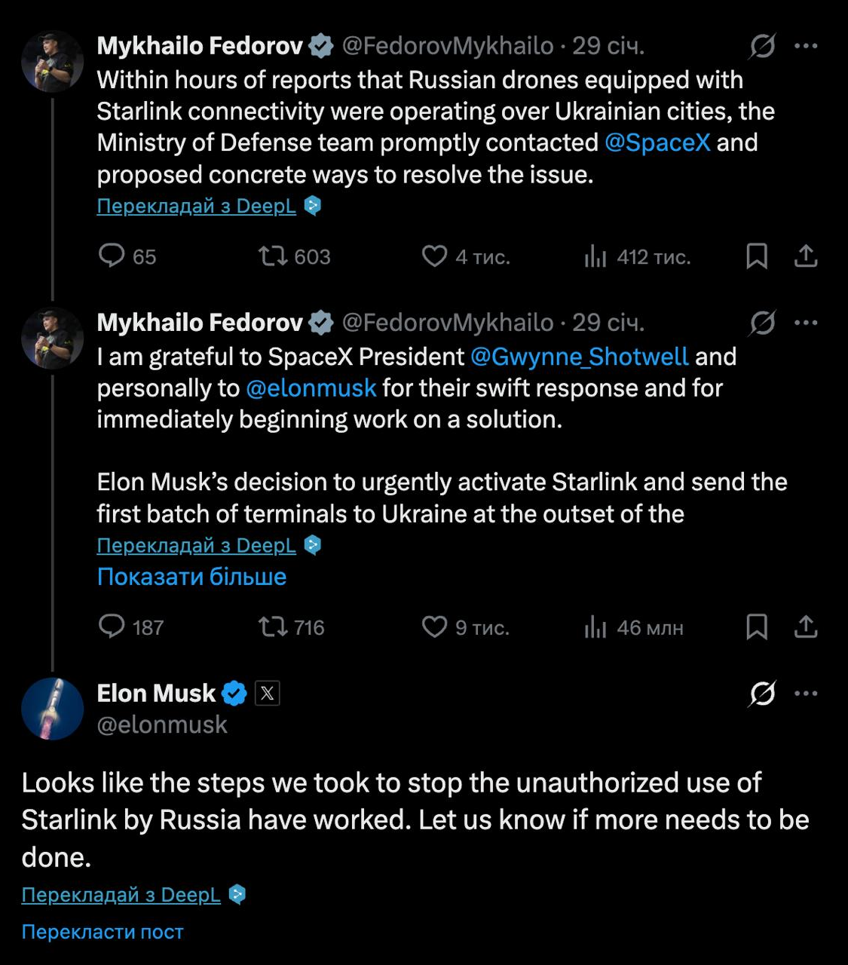Viewport: 848px width, 965px height.
Task: Open more options on first tweet
Action: click(x=806, y=47)
